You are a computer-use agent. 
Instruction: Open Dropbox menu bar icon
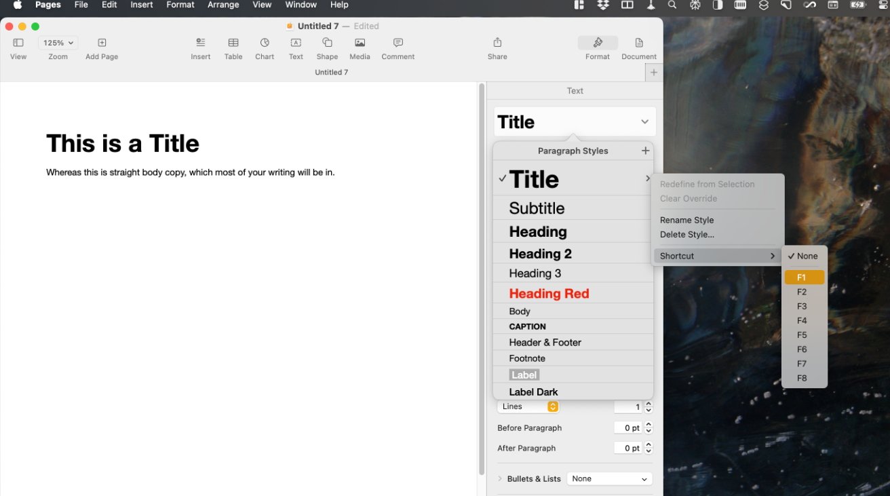tap(603, 5)
